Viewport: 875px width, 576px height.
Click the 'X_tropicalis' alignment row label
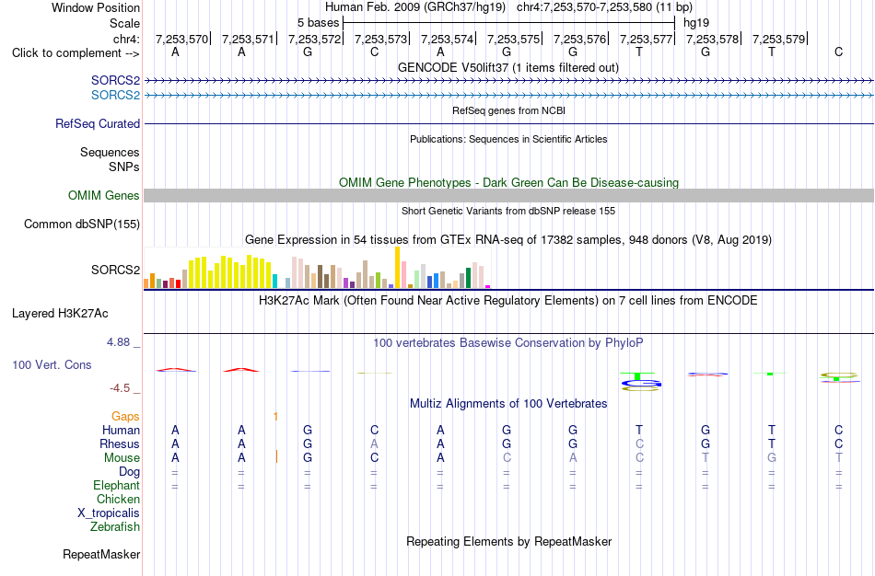[x=109, y=513]
